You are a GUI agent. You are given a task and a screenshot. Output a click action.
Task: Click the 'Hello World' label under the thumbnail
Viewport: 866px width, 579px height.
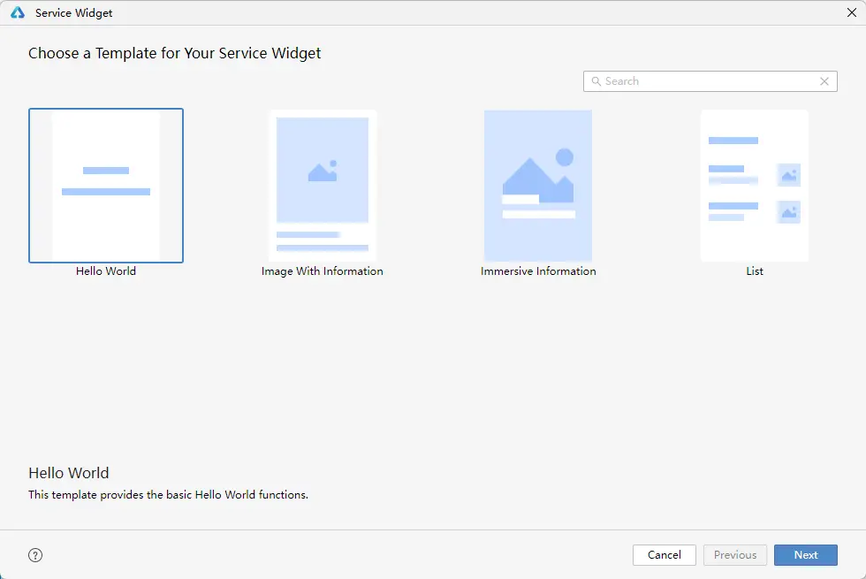click(106, 271)
